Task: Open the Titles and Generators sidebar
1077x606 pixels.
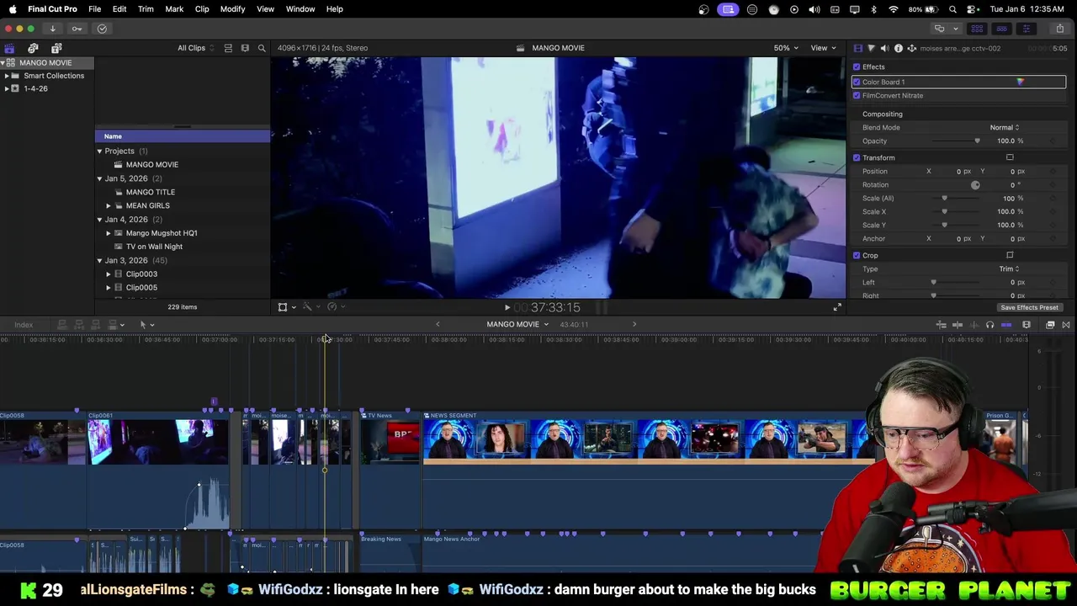Action: pyautogui.click(x=56, y=48)
